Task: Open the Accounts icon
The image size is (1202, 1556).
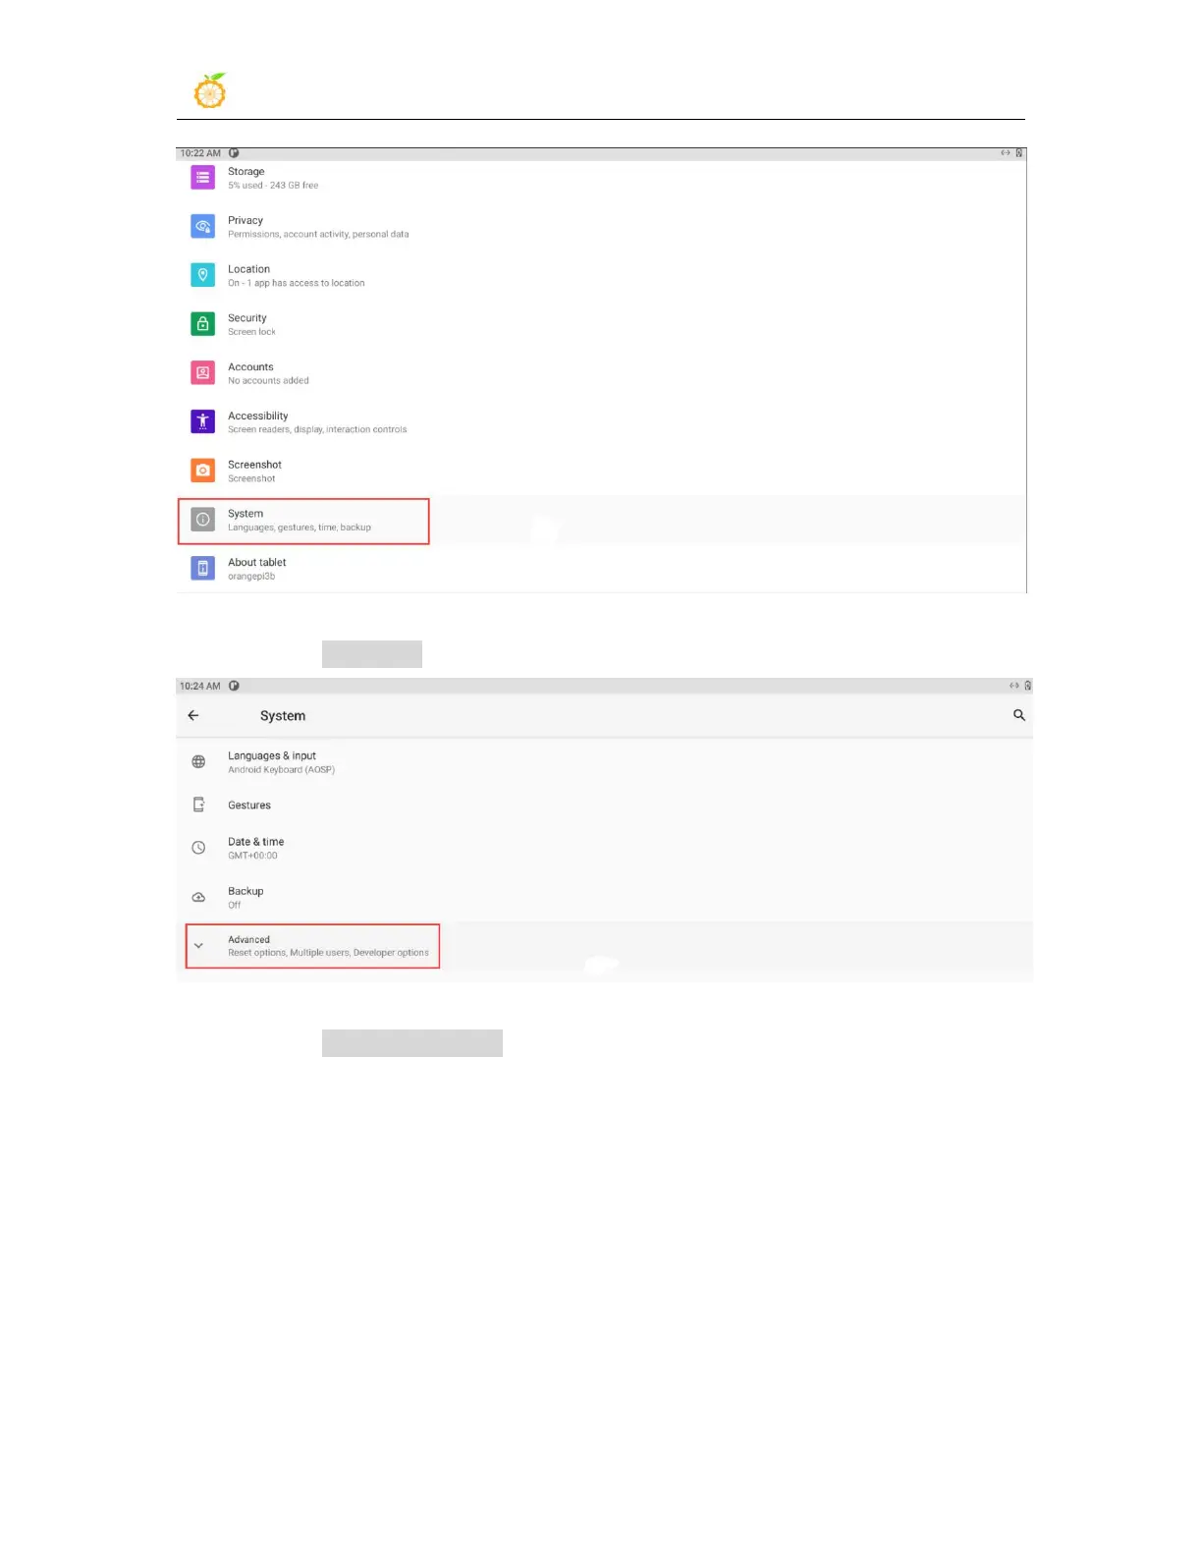Action: click(202, 372)
